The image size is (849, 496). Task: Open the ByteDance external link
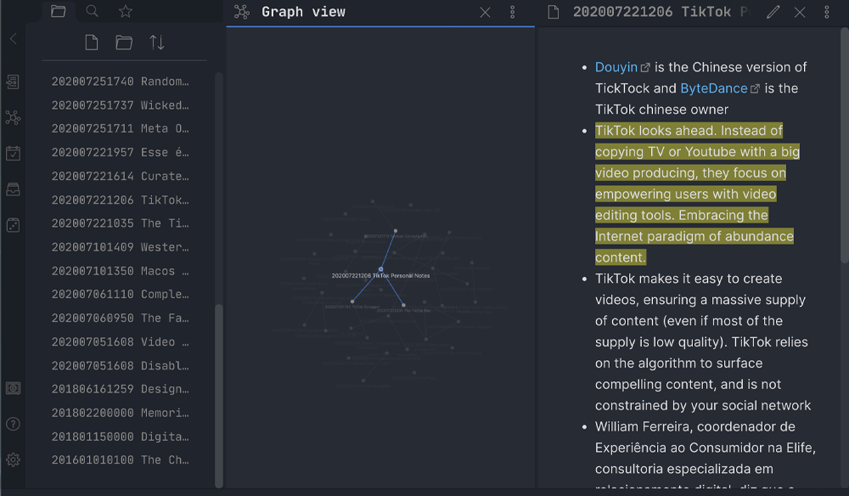(720, 88)
